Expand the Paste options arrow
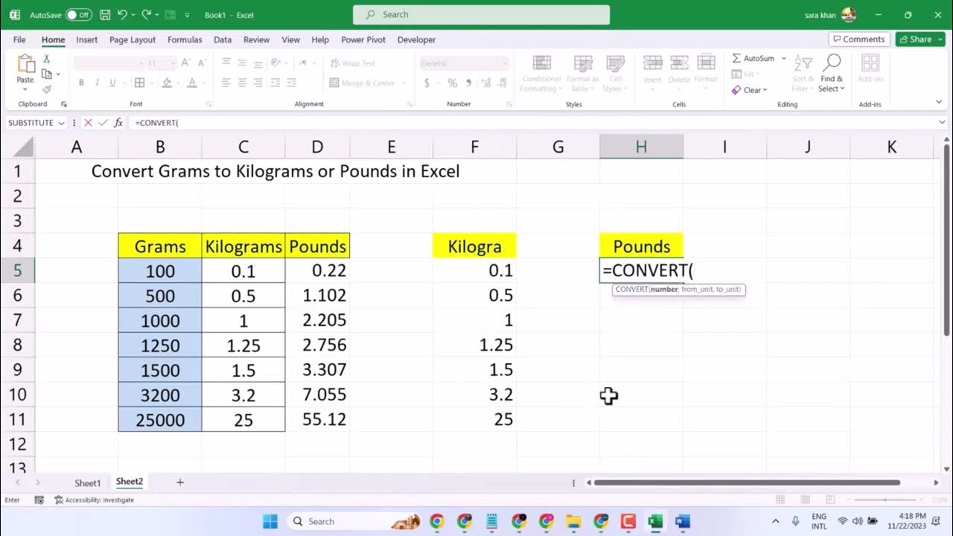This screenshot has height=536, width=953. click(25, 89)
